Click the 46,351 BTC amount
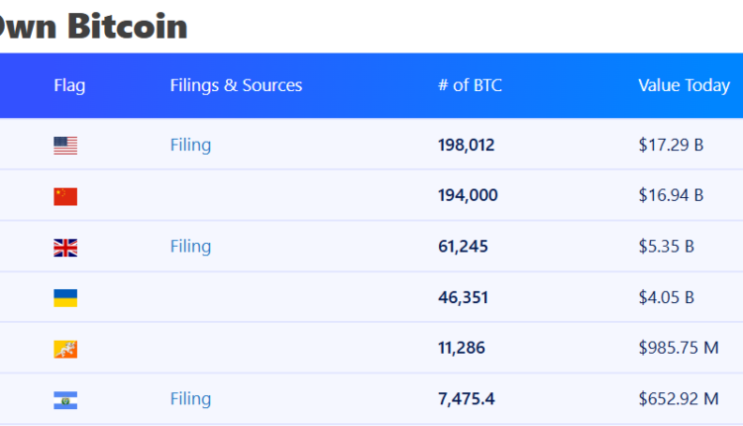This screenshot has width=743, height=426. pyautogui.click(x=463, y=297)
